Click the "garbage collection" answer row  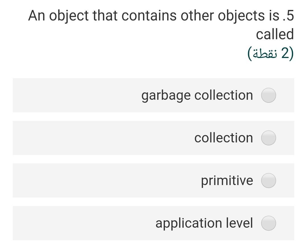(153, 95)
